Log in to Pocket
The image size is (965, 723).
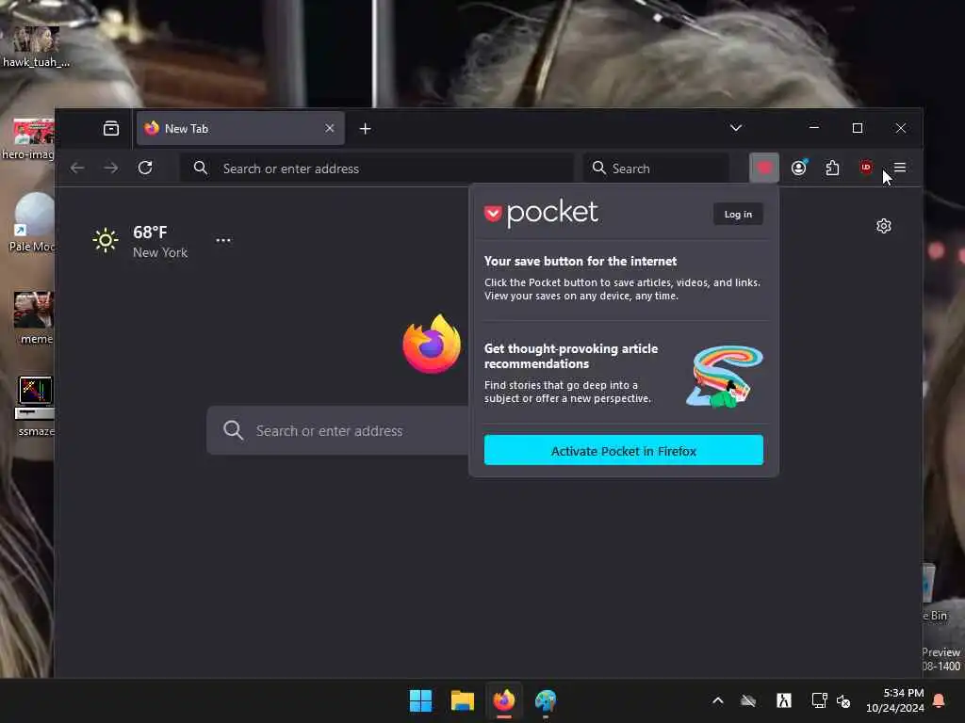[x=738, y=214]
